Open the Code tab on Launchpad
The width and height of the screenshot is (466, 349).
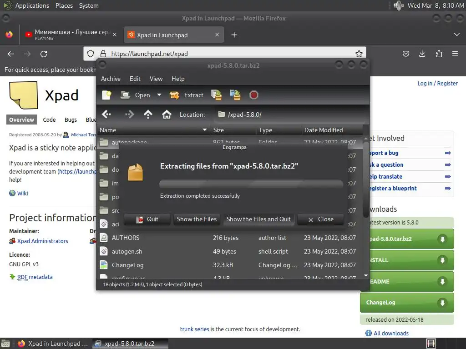(49, 120)
